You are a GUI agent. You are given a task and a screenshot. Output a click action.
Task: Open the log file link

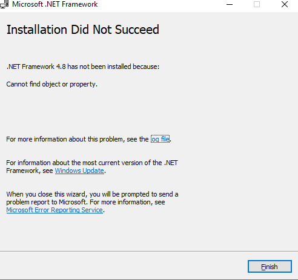tap(160, 139)
